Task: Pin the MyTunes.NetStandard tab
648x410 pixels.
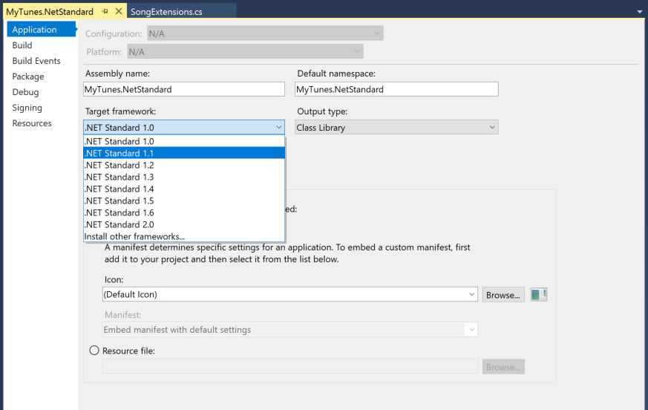Action: [x=105, y=12]
